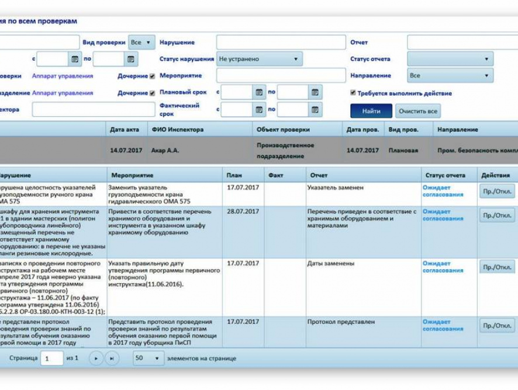Open calendar for the end date field beside 'Вид проверки'
This screenshot has height=390, width=518.
[131, 59]
